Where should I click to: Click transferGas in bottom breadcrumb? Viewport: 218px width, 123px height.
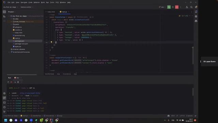pos(36,116)
